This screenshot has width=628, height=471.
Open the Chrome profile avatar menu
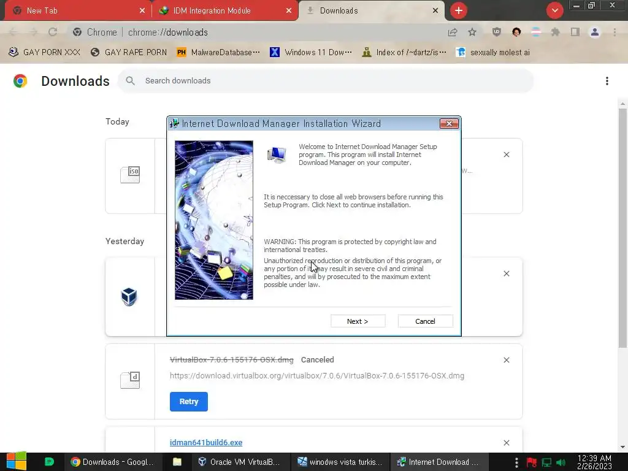pos(595,32)
